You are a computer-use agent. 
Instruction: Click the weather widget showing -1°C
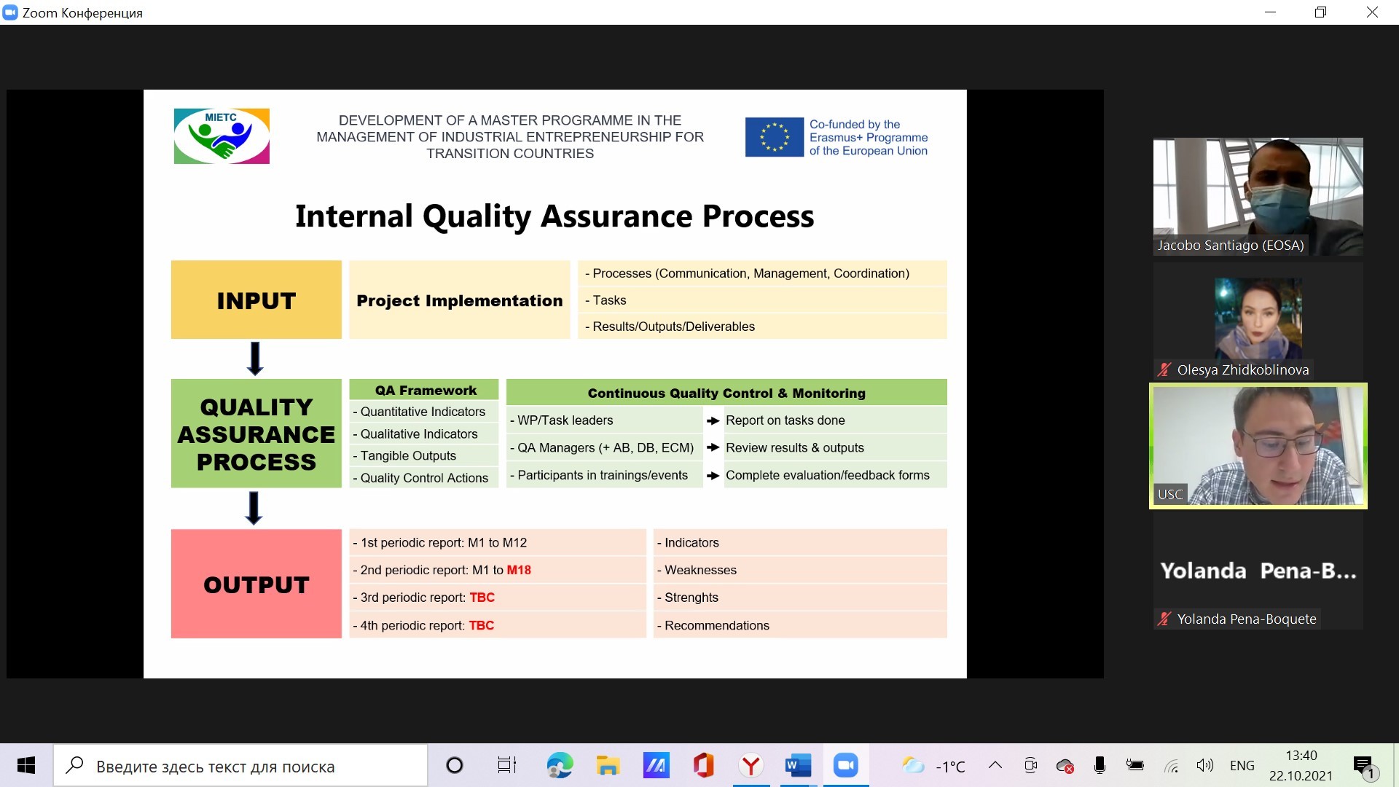[934, 766]
